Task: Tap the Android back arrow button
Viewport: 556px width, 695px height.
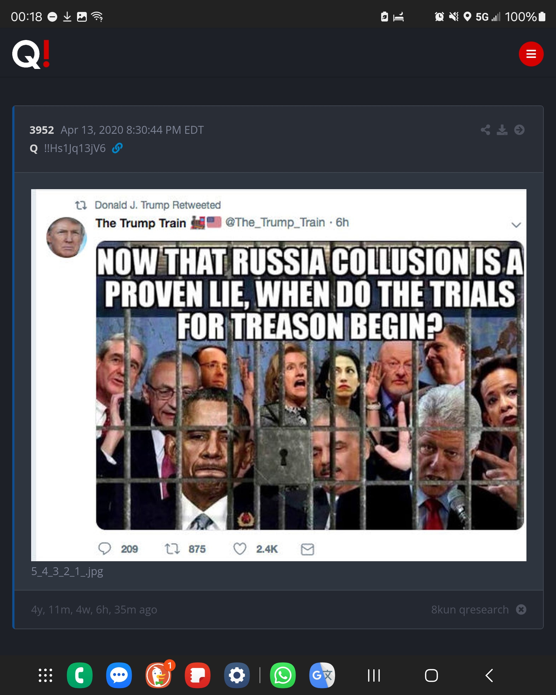Action: [489, 675]
